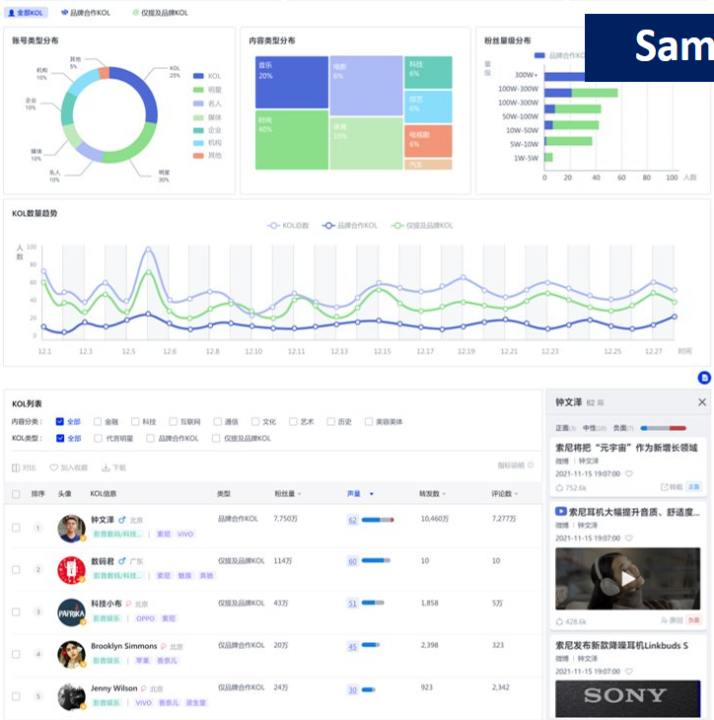Click the blue floating document icon
Viewport: 714px width, 720px height.
704,377
